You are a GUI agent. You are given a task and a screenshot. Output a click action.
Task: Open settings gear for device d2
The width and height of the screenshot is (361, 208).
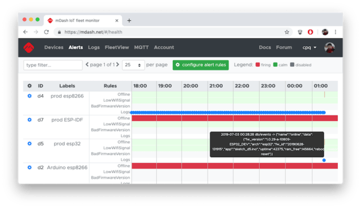[29, 167]
